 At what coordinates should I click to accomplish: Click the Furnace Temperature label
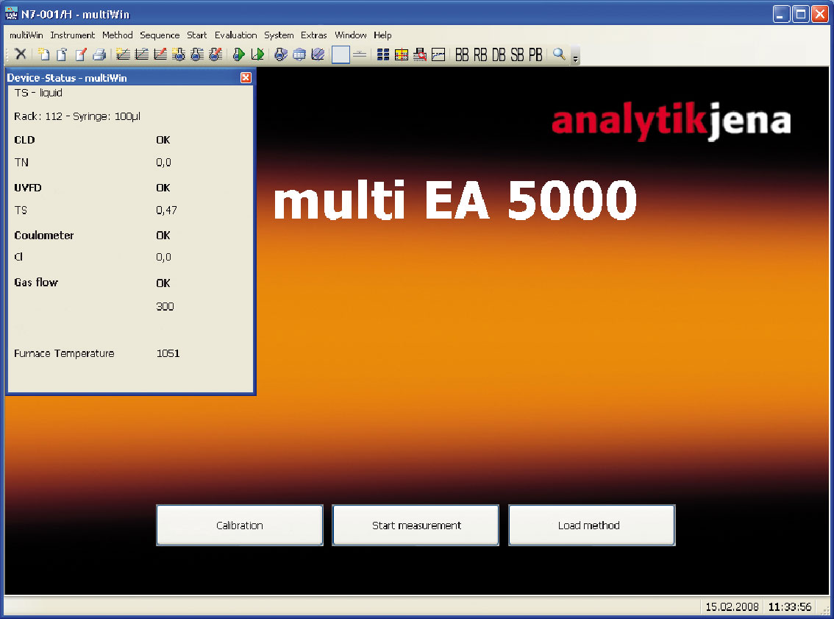65,353
